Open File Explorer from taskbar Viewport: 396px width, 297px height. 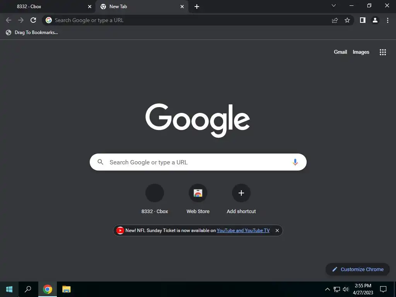click(67, 289)
